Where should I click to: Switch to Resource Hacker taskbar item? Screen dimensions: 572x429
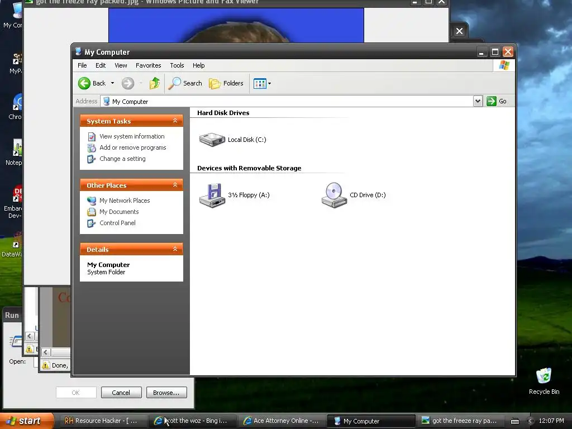[102, 421]
